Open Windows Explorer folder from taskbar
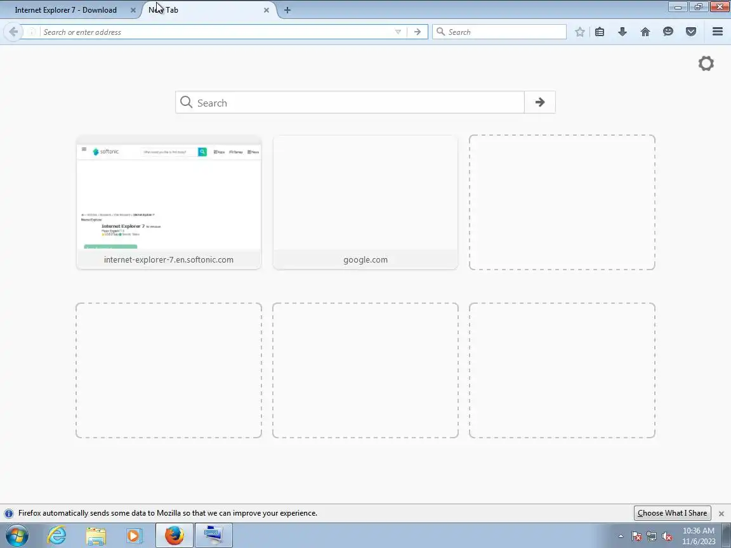 96,535
